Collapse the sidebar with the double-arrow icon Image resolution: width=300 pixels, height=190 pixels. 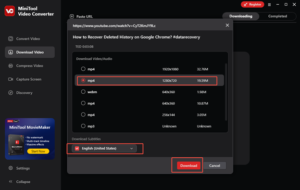[x=11, y=181]
